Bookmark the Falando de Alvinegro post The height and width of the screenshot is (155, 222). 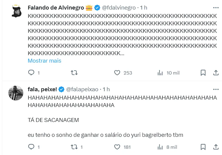pos(203,73)
